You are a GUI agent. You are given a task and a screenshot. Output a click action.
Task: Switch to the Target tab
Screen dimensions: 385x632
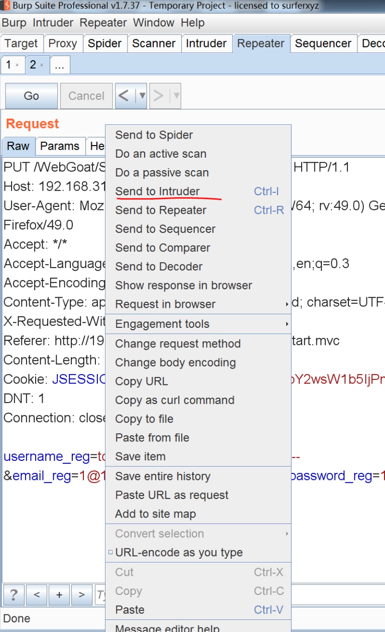(21, 44)
